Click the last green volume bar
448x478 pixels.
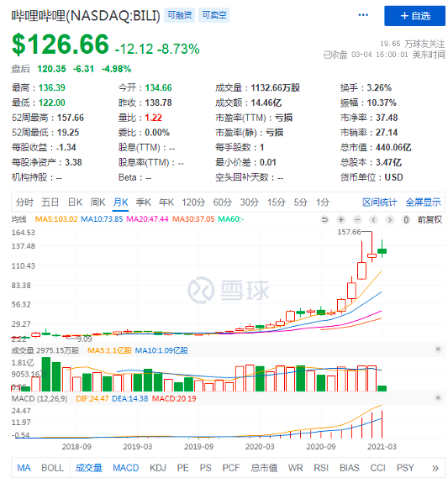pos(382,388)
